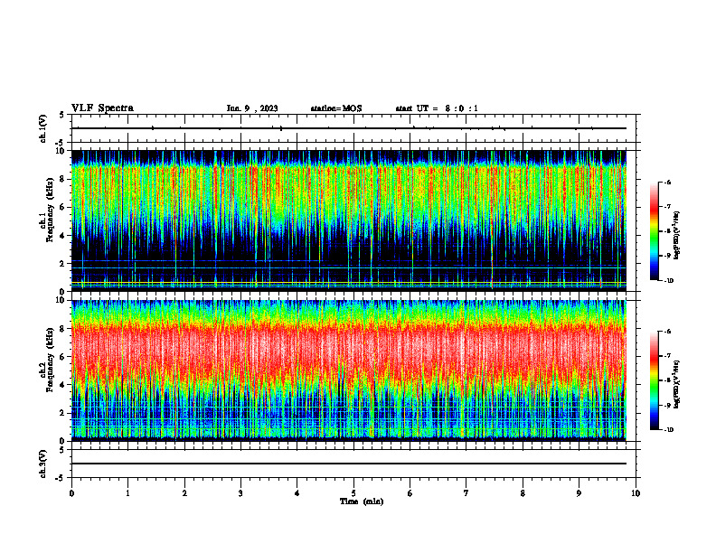Click the time axis tick label "3"
The image size is (716, 553).
pyautogui.click(x=240, y=493)
